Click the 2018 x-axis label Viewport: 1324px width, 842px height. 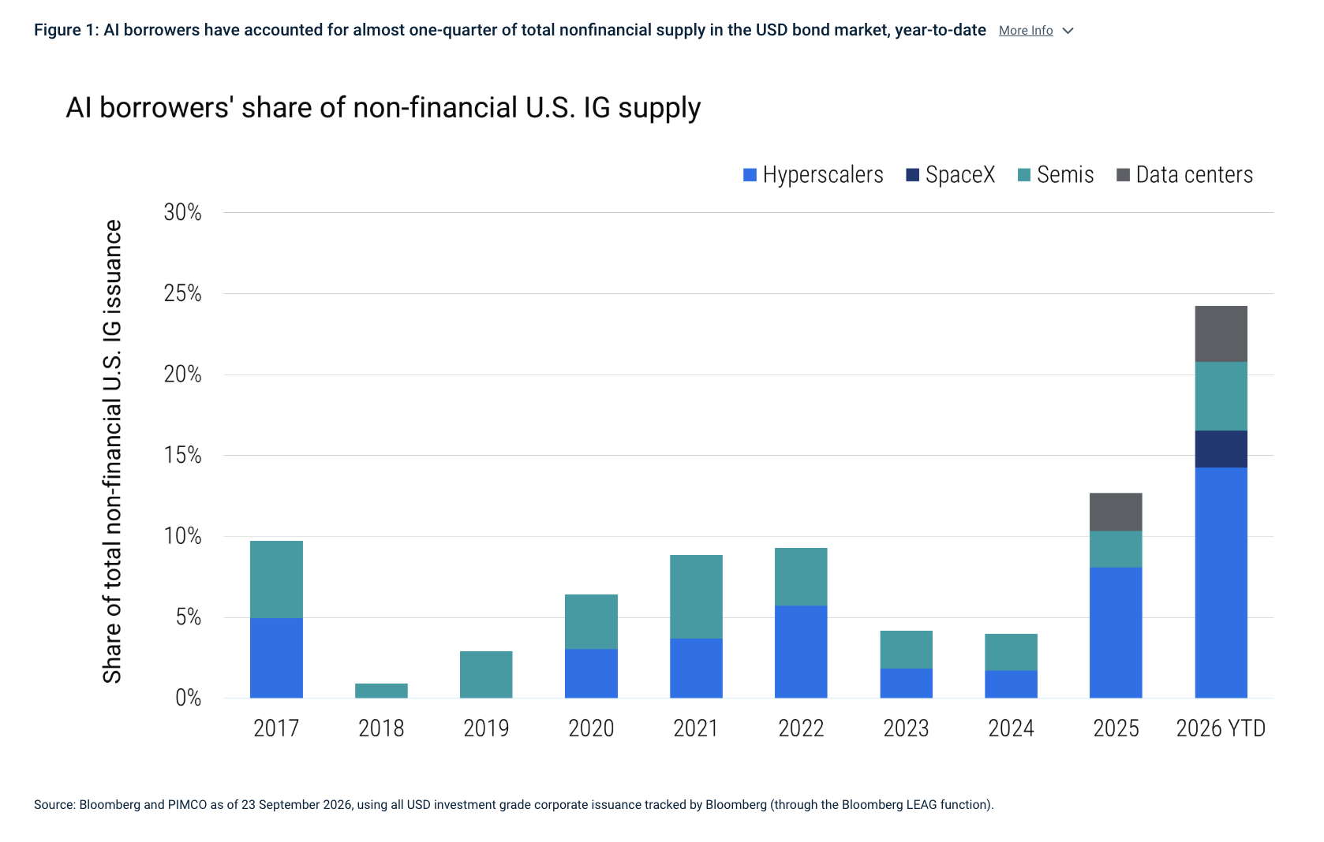[381, 728]
